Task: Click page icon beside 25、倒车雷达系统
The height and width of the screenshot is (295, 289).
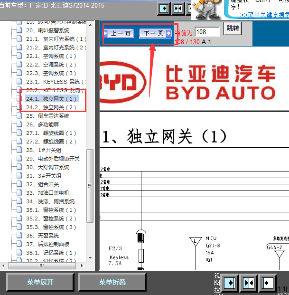Action: coord(19,115)
